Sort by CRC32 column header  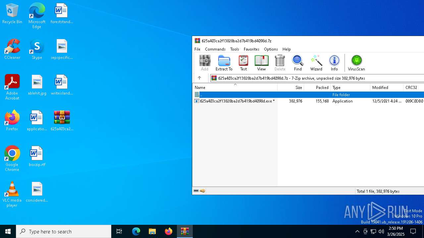pyautogui.click(x=414, y=88)
